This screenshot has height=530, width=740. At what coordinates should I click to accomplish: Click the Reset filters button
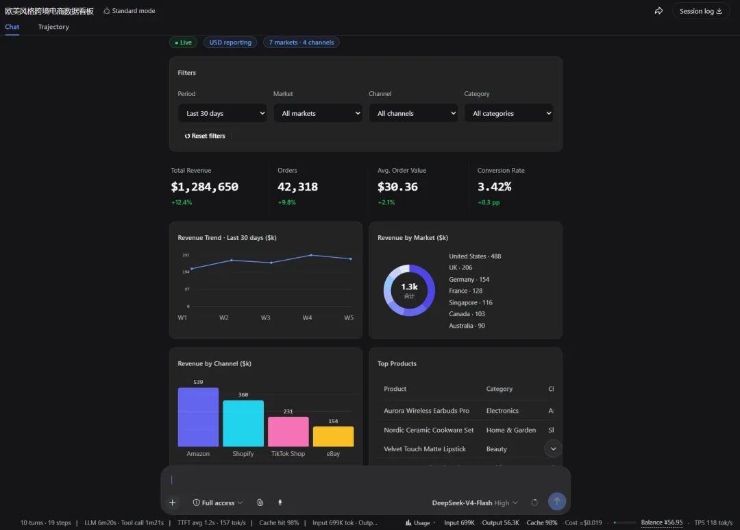pos(205,136)
